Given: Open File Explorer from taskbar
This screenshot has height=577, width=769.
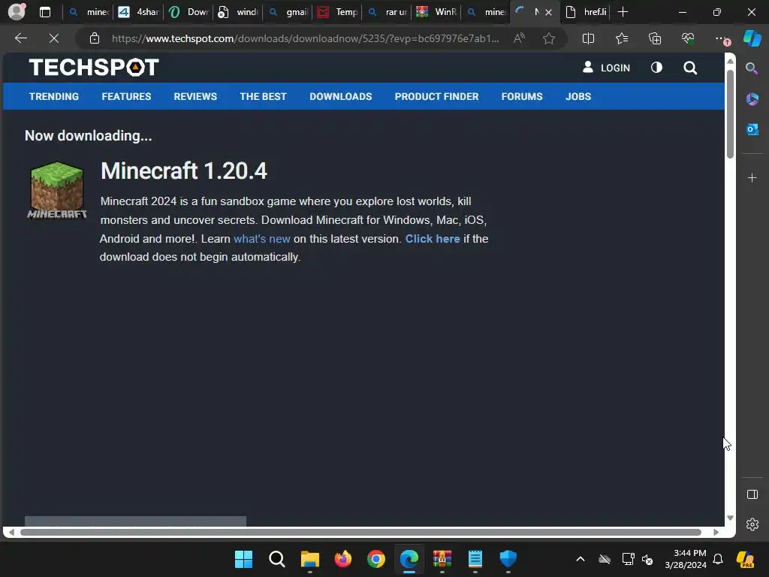Looking at the screenshot, I should (x=310, y=559).
